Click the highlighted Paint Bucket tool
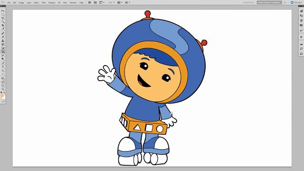304x171 pixels. coord(3,52)
